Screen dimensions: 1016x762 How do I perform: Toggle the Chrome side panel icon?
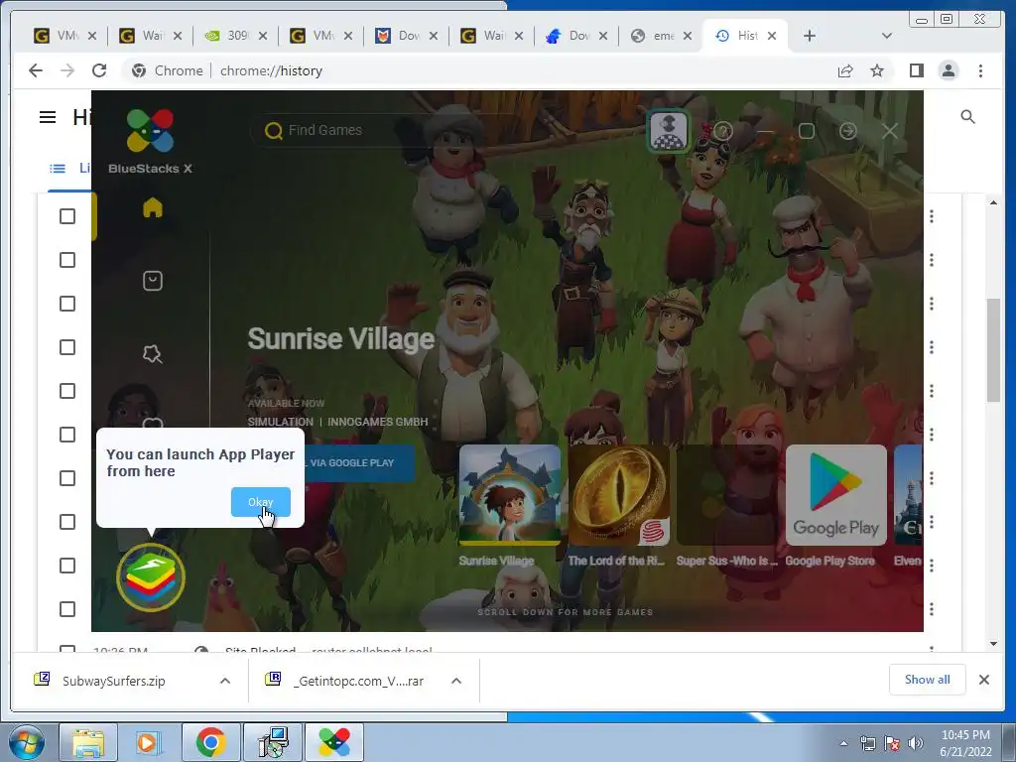916,70
